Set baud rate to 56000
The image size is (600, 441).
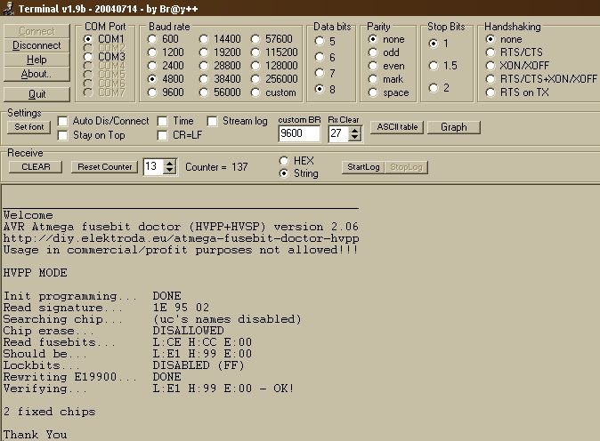tap(204, 92)
